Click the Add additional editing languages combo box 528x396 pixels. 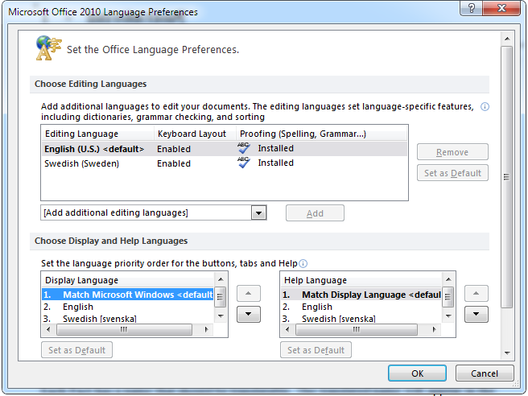pos(154,212)
